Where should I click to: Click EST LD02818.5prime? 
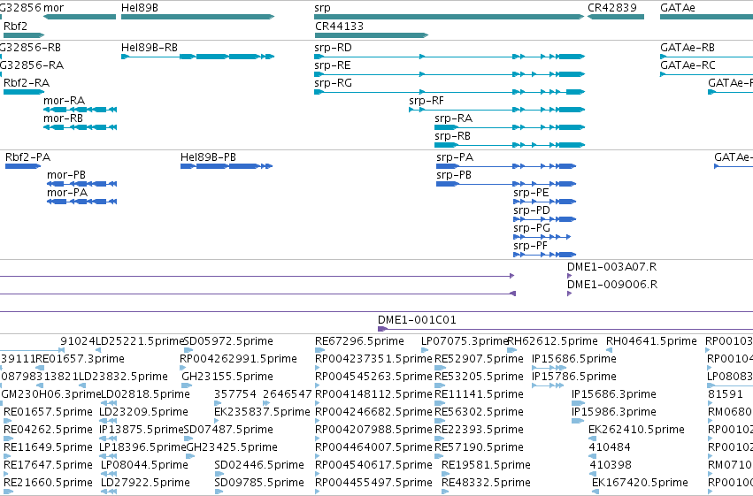145,395
